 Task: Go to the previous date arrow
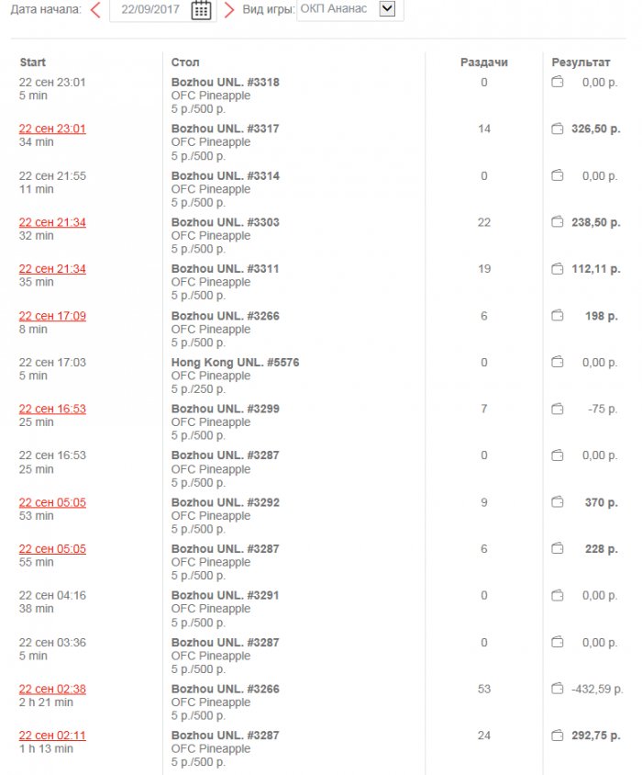(x=95, y=10)
